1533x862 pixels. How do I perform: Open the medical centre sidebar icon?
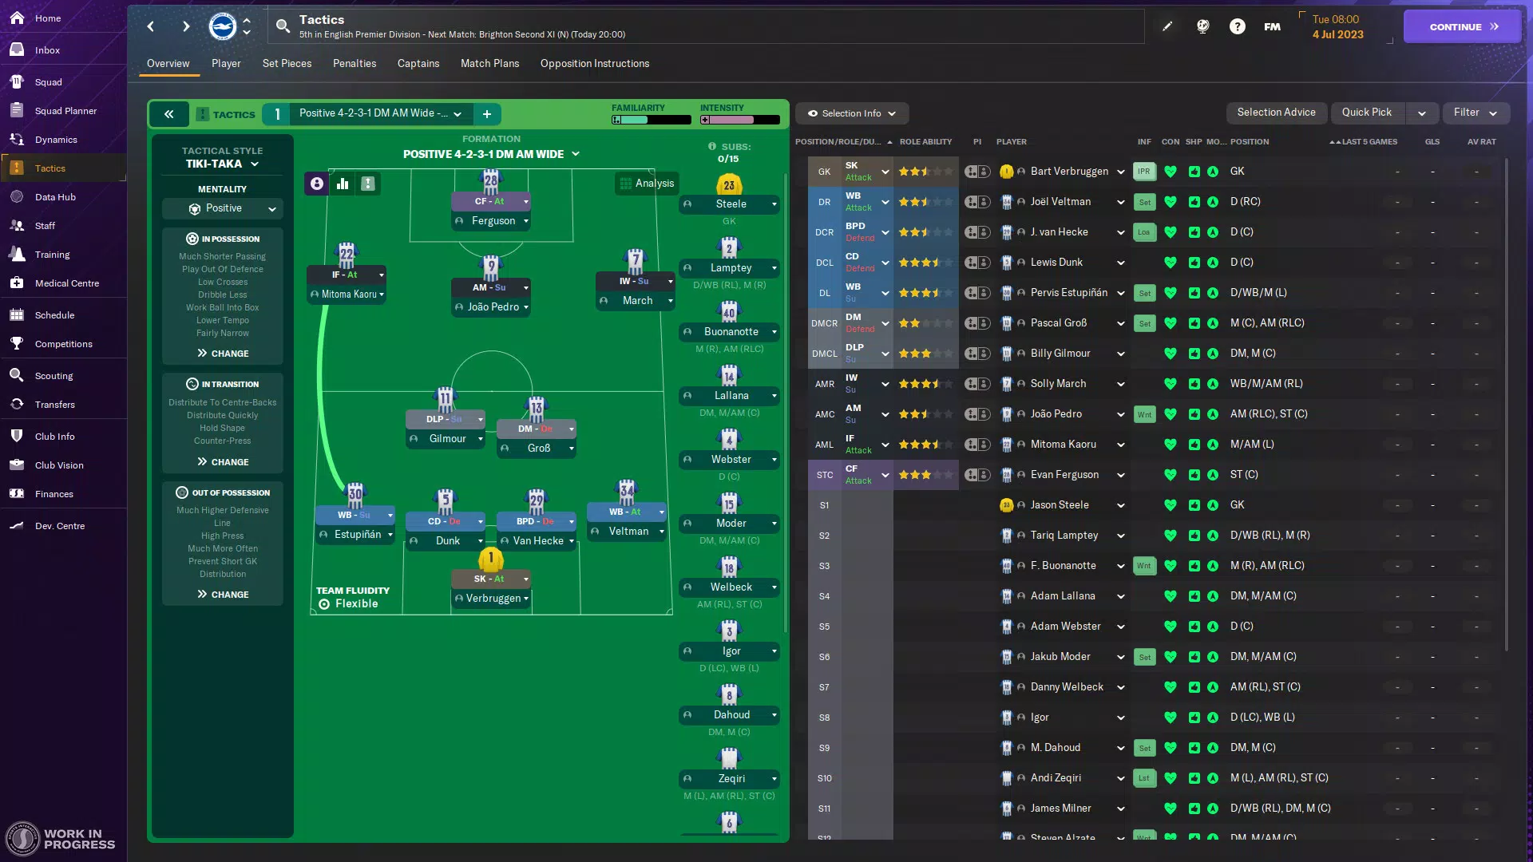(x=65, y=283)
